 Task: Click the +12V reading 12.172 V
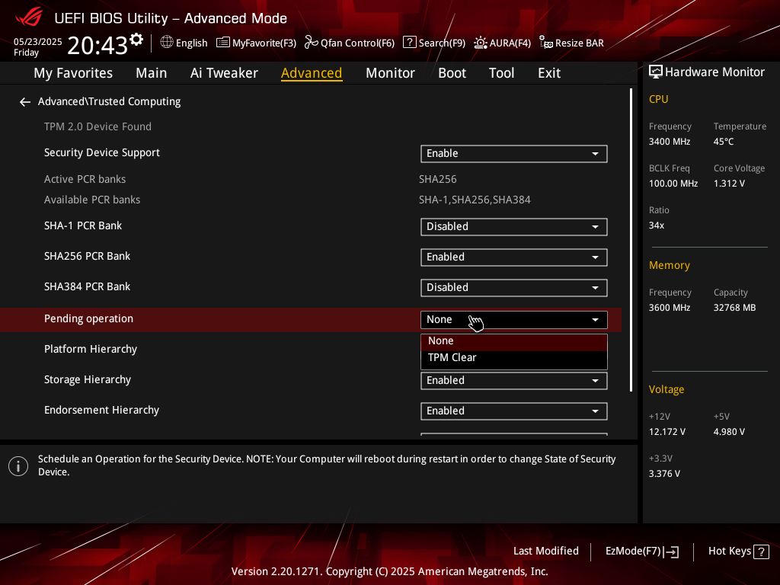[667, 432]
